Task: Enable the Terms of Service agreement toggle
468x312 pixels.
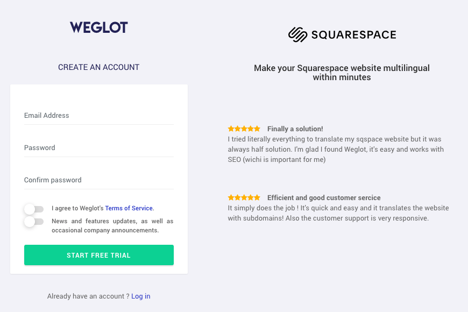Action: click(34, 209)
